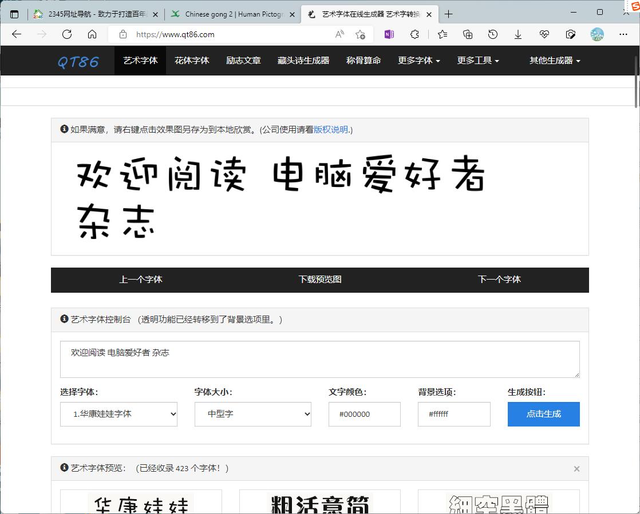Expand the 更多字体 dropdown menu
The image size is (640, 514).
(419, 61)
